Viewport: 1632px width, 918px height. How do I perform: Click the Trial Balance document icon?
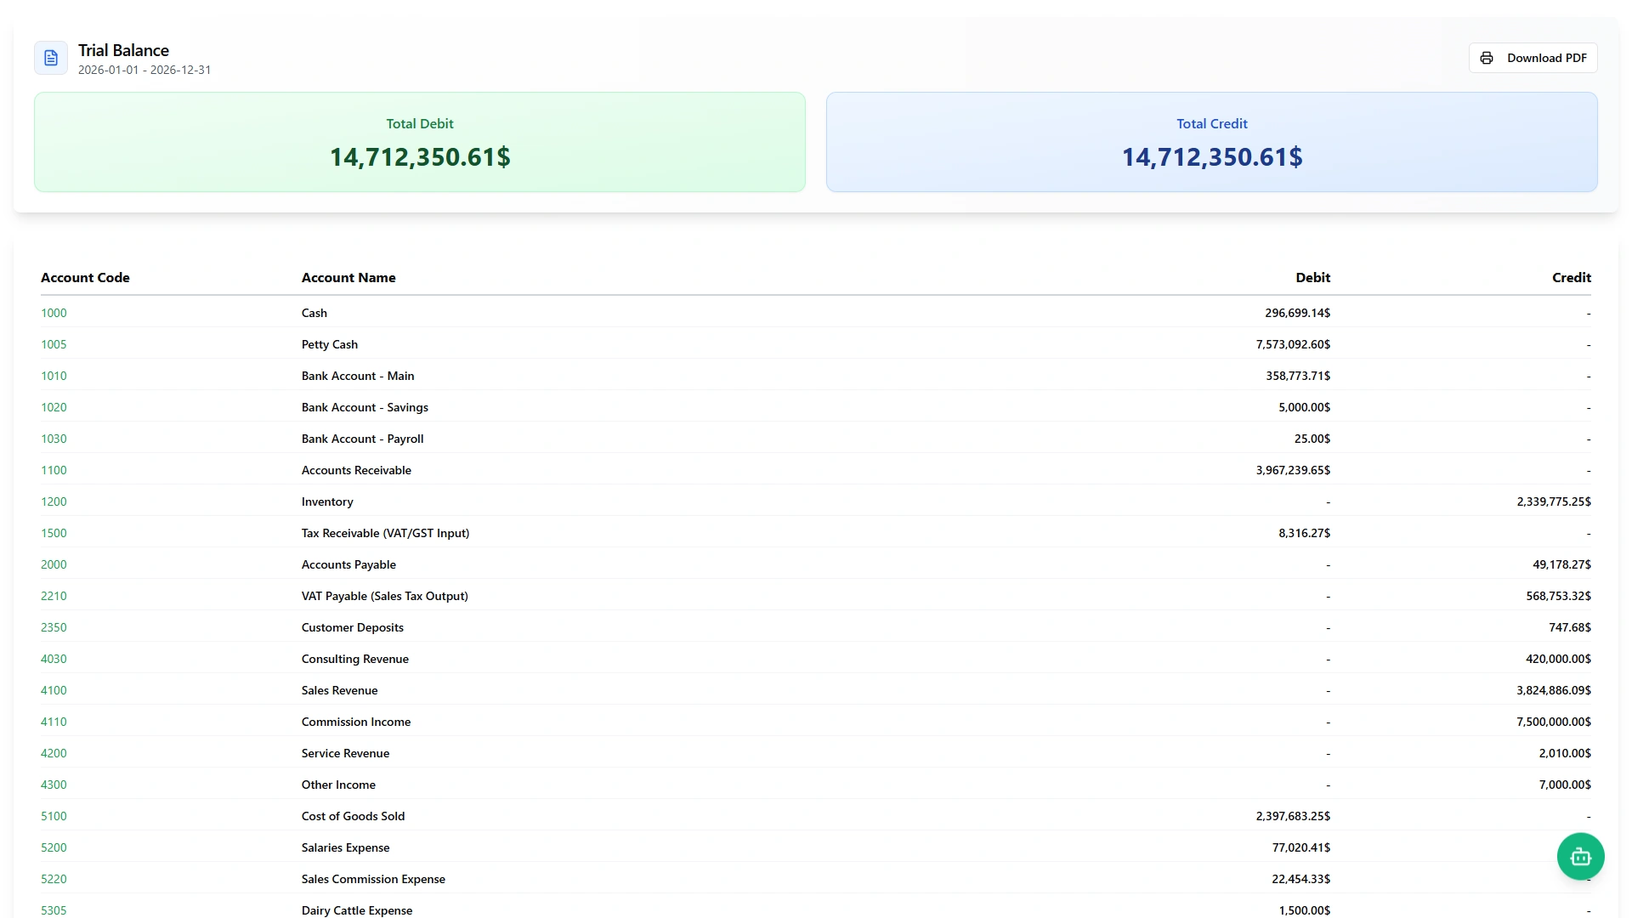51,58
